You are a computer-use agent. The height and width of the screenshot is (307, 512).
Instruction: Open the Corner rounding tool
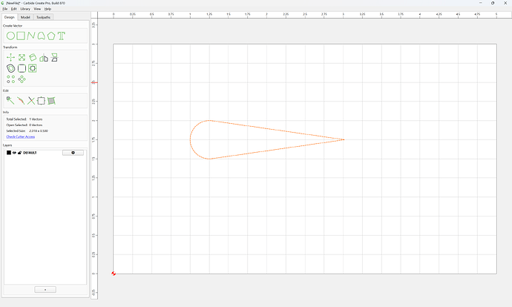(22, 68)
